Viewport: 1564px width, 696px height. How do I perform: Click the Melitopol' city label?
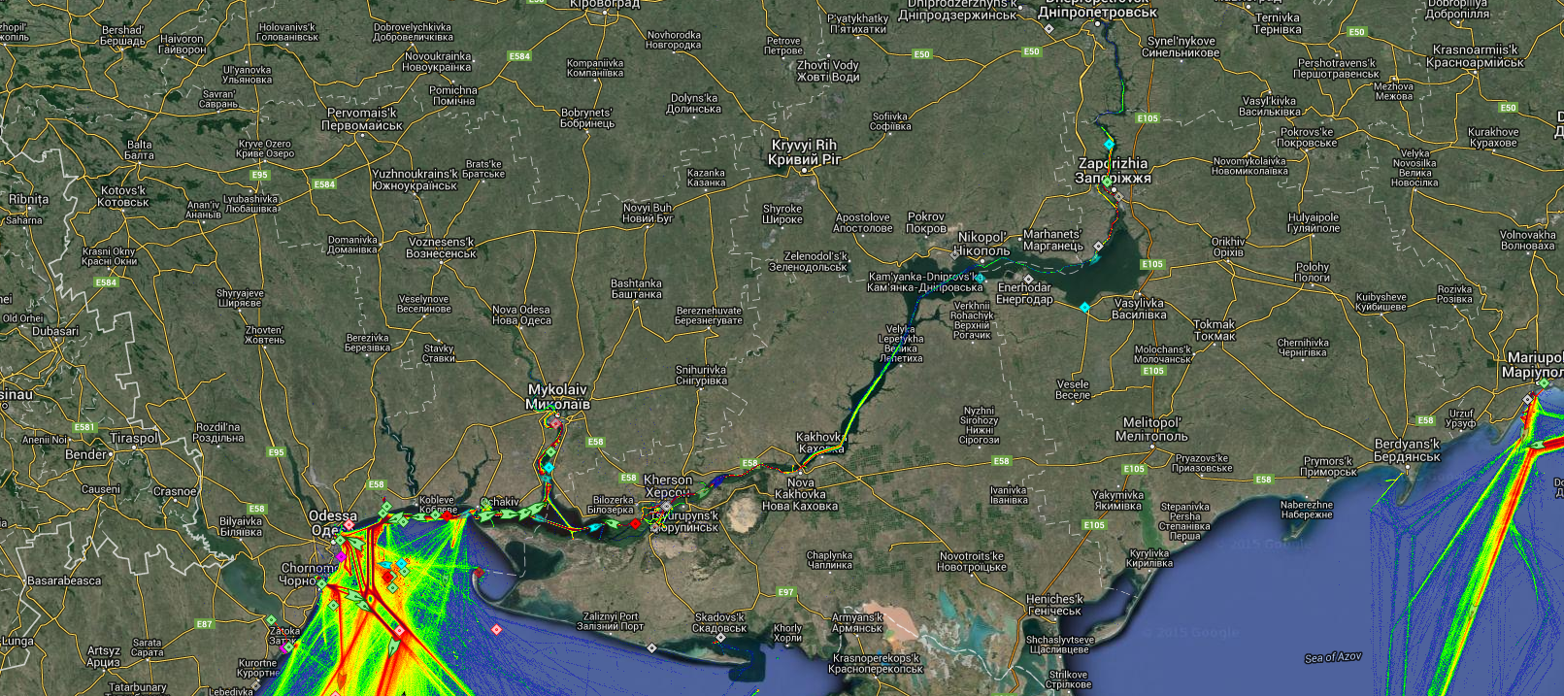1151,429
